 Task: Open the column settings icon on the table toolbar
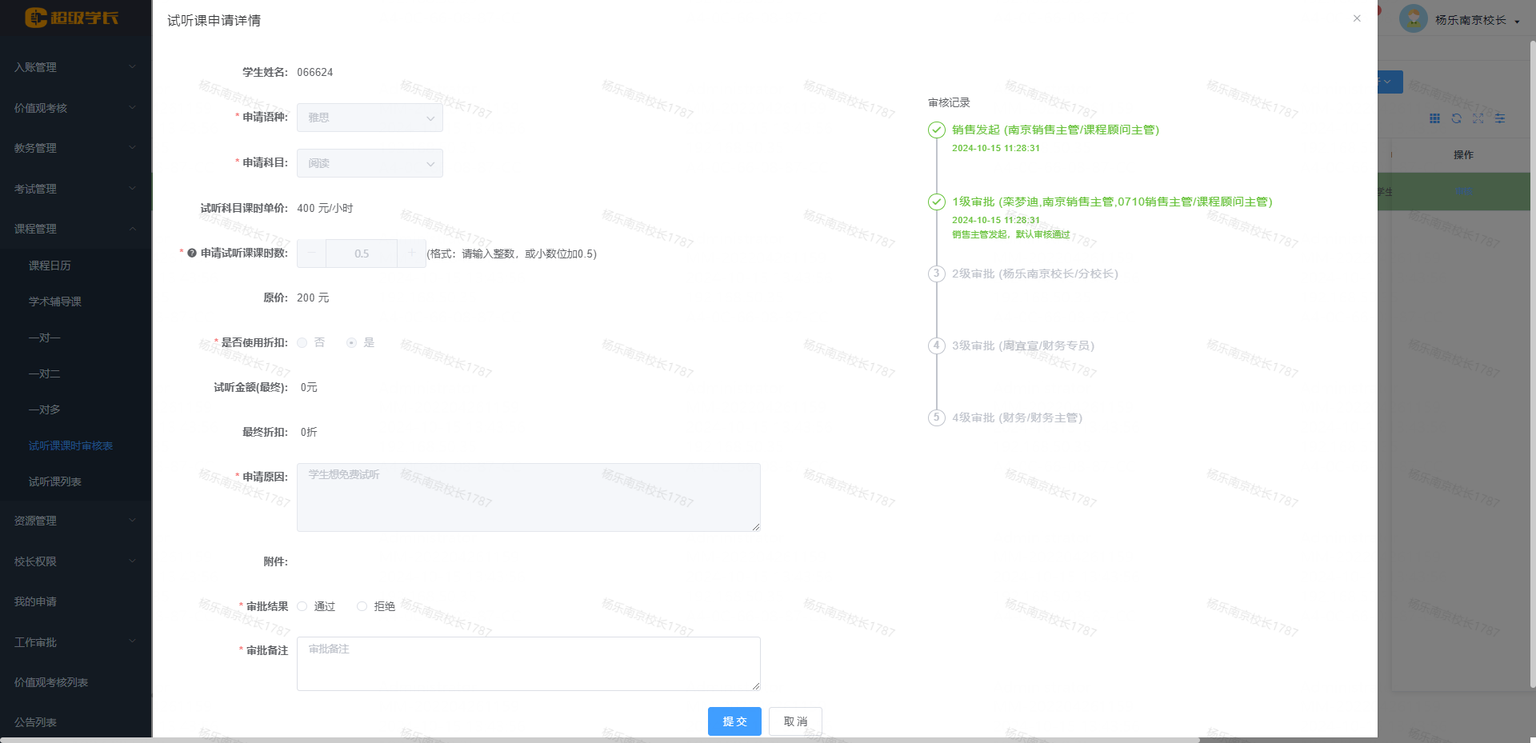(1500, 118)
